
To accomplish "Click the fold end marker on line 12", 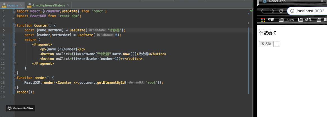I will tap(15, 64).
